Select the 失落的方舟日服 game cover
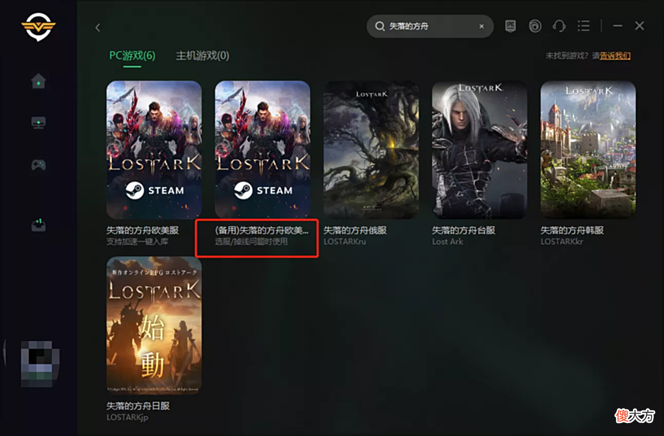Image resolution: width=664 pixels, height=436 pixels. click(x=154, y=325)
